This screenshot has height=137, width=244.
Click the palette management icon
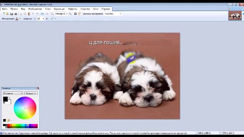(8, 120)
